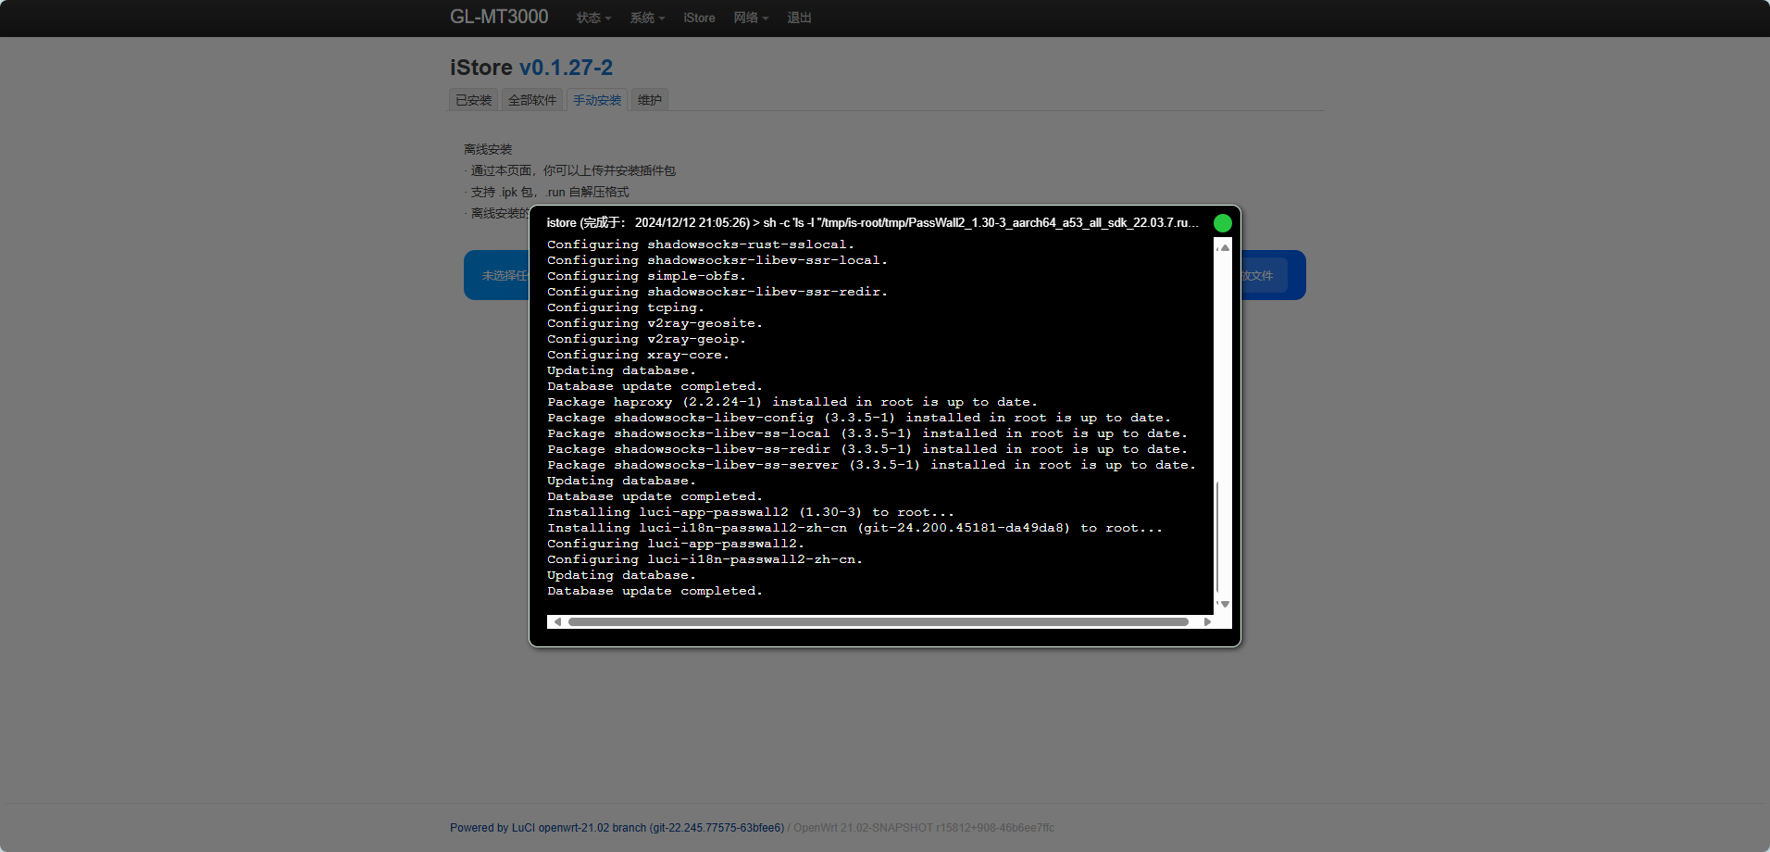This screenshot has height=852, width=1770.
Task: Click the terminal scroll right arrow
Action: pyautogui.click(x=1207, y=622)
